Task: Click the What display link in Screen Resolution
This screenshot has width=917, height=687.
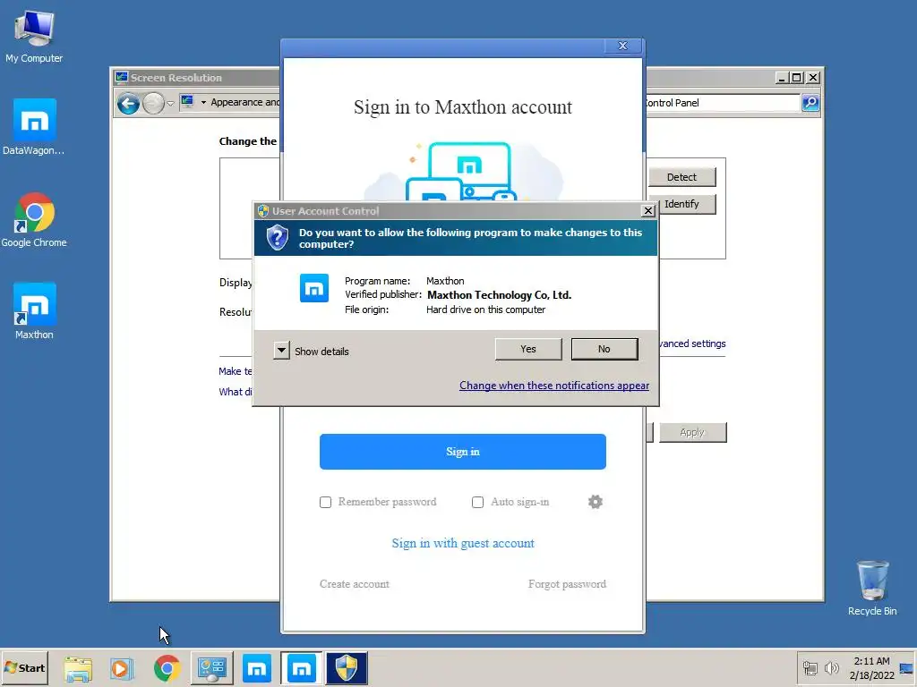Action: tap(236, 392)
